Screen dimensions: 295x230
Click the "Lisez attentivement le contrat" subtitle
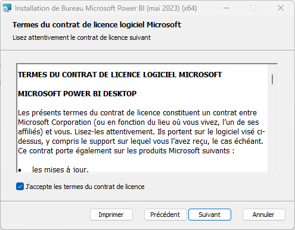coord(82,37)
